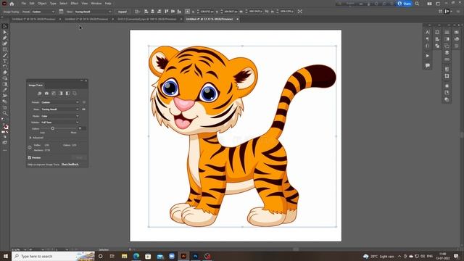Screen dimensions: 464x261
Task: Open the Character panel icon on right dock
Action: coord(427,32)
